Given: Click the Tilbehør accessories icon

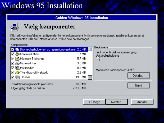Looking at the screenshot, I should [17, 77].
